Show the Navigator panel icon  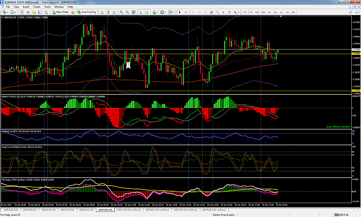tap(34, 12)
